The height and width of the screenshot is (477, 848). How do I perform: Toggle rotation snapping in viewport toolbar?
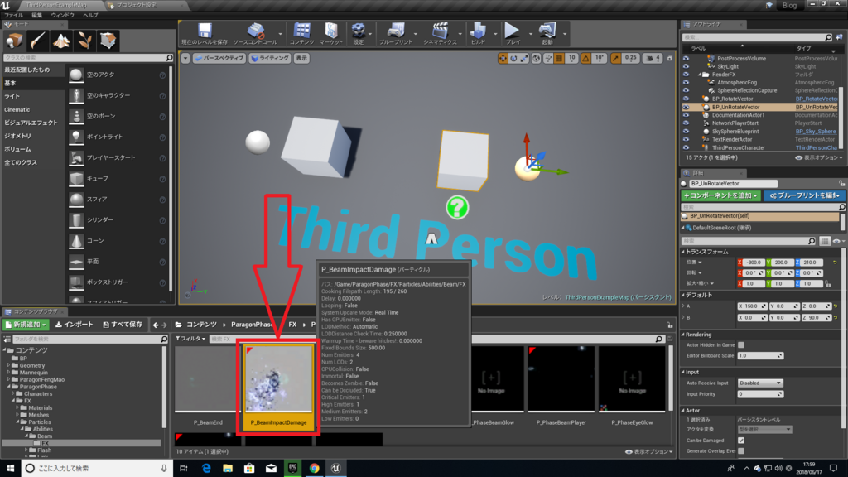pos(586,58)
